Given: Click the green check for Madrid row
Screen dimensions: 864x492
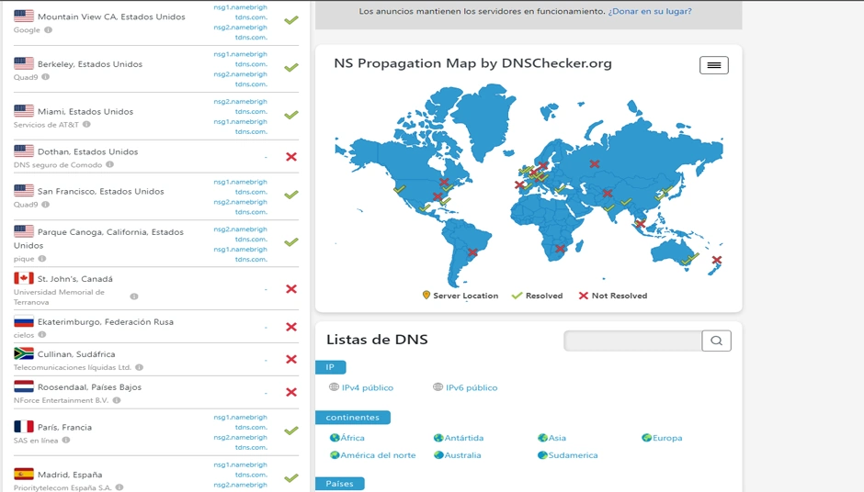Looking at the screenshot, I should (x=291, y=478).
